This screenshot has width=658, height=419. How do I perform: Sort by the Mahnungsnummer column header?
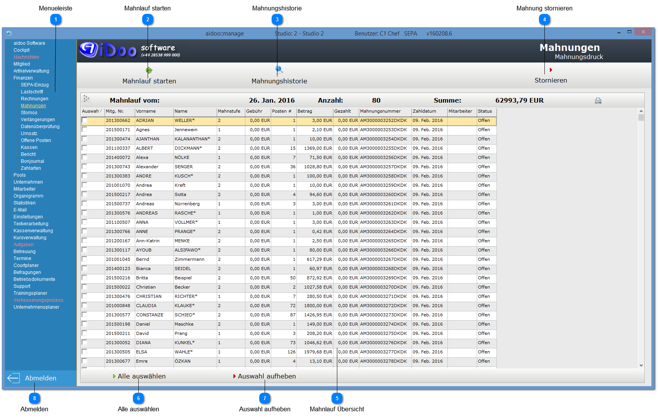tap(385, 111)
